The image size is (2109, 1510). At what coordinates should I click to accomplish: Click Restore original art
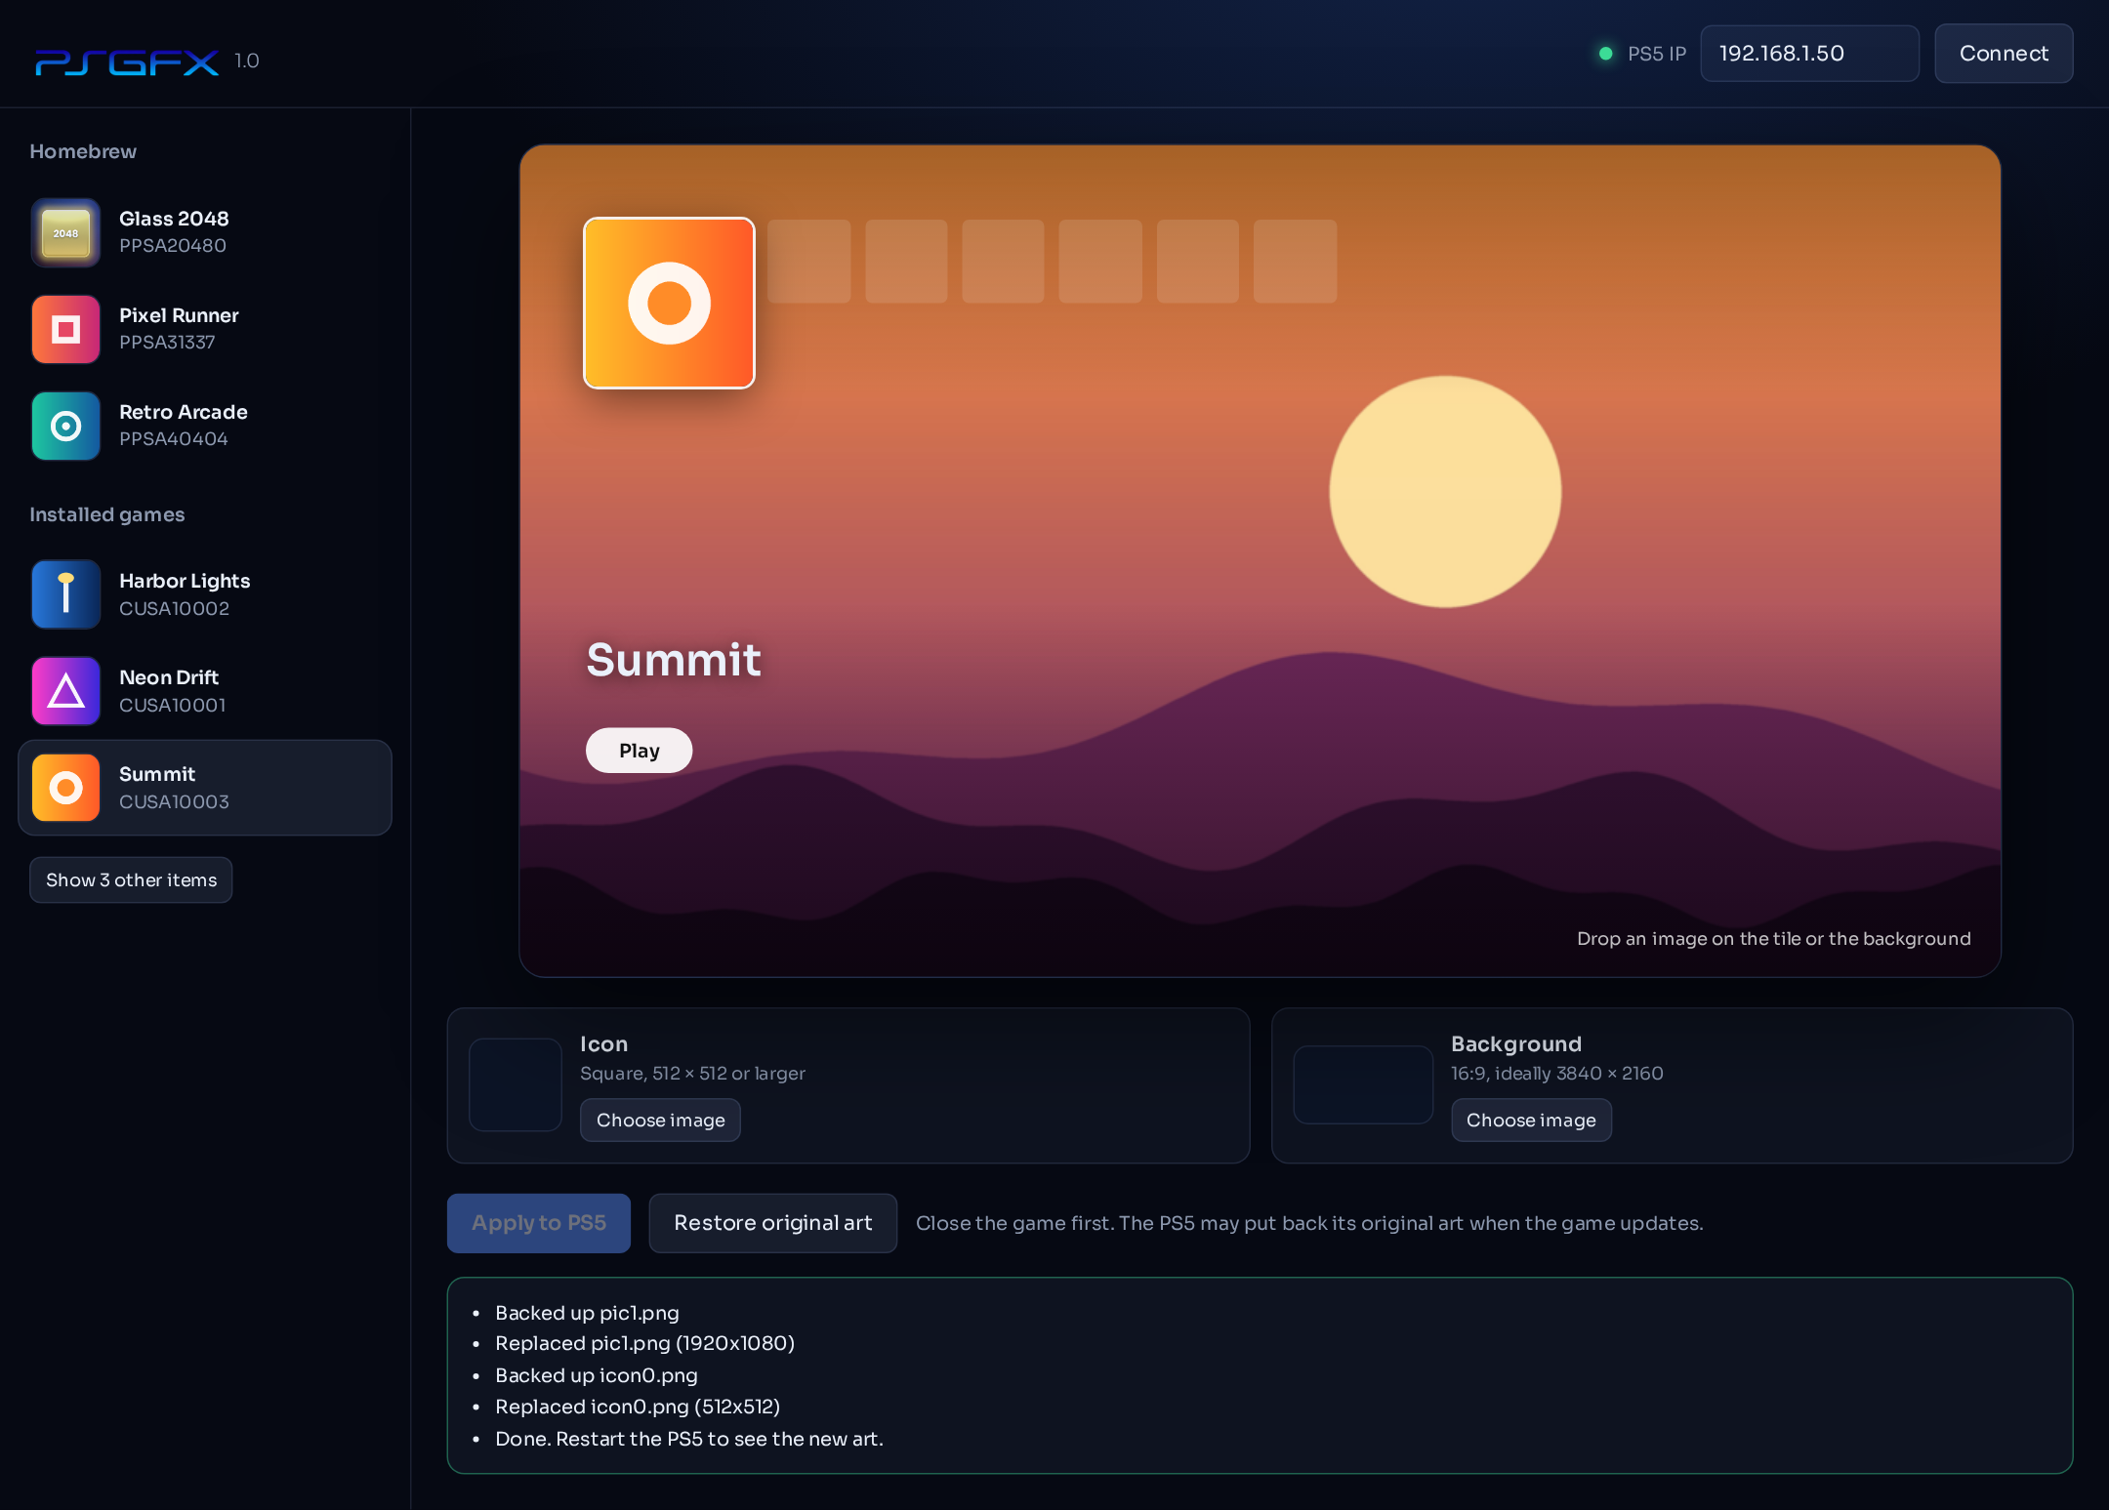(772, 1223)
